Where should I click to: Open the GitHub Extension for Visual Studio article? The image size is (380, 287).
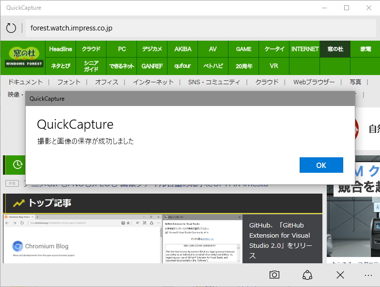(x=281, y=240)
